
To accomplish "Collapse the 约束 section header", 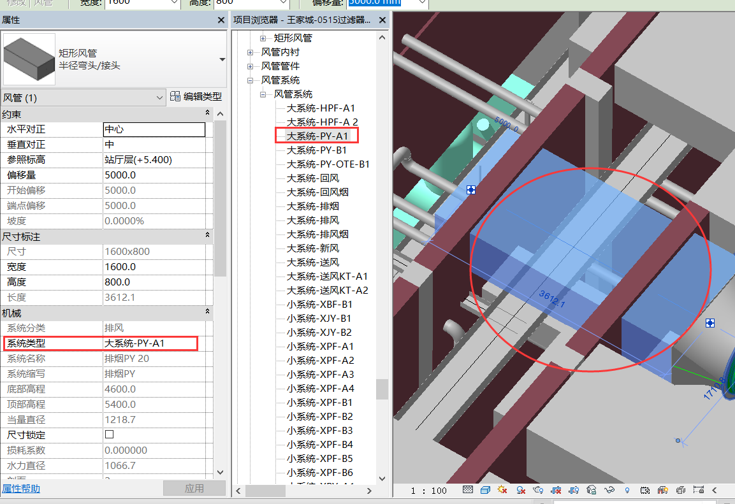I will [x=207, y=113].
